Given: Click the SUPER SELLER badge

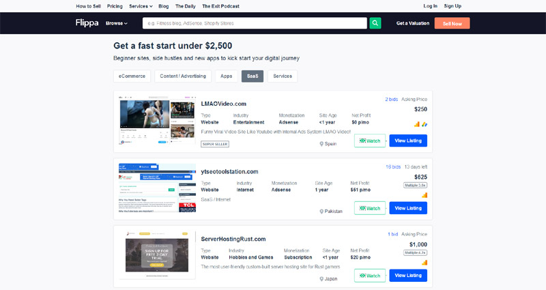Looking at the screenshot, I should (x=215, y=144).
